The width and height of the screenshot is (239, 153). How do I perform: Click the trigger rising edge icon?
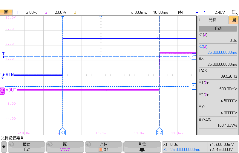coord(197,12)
